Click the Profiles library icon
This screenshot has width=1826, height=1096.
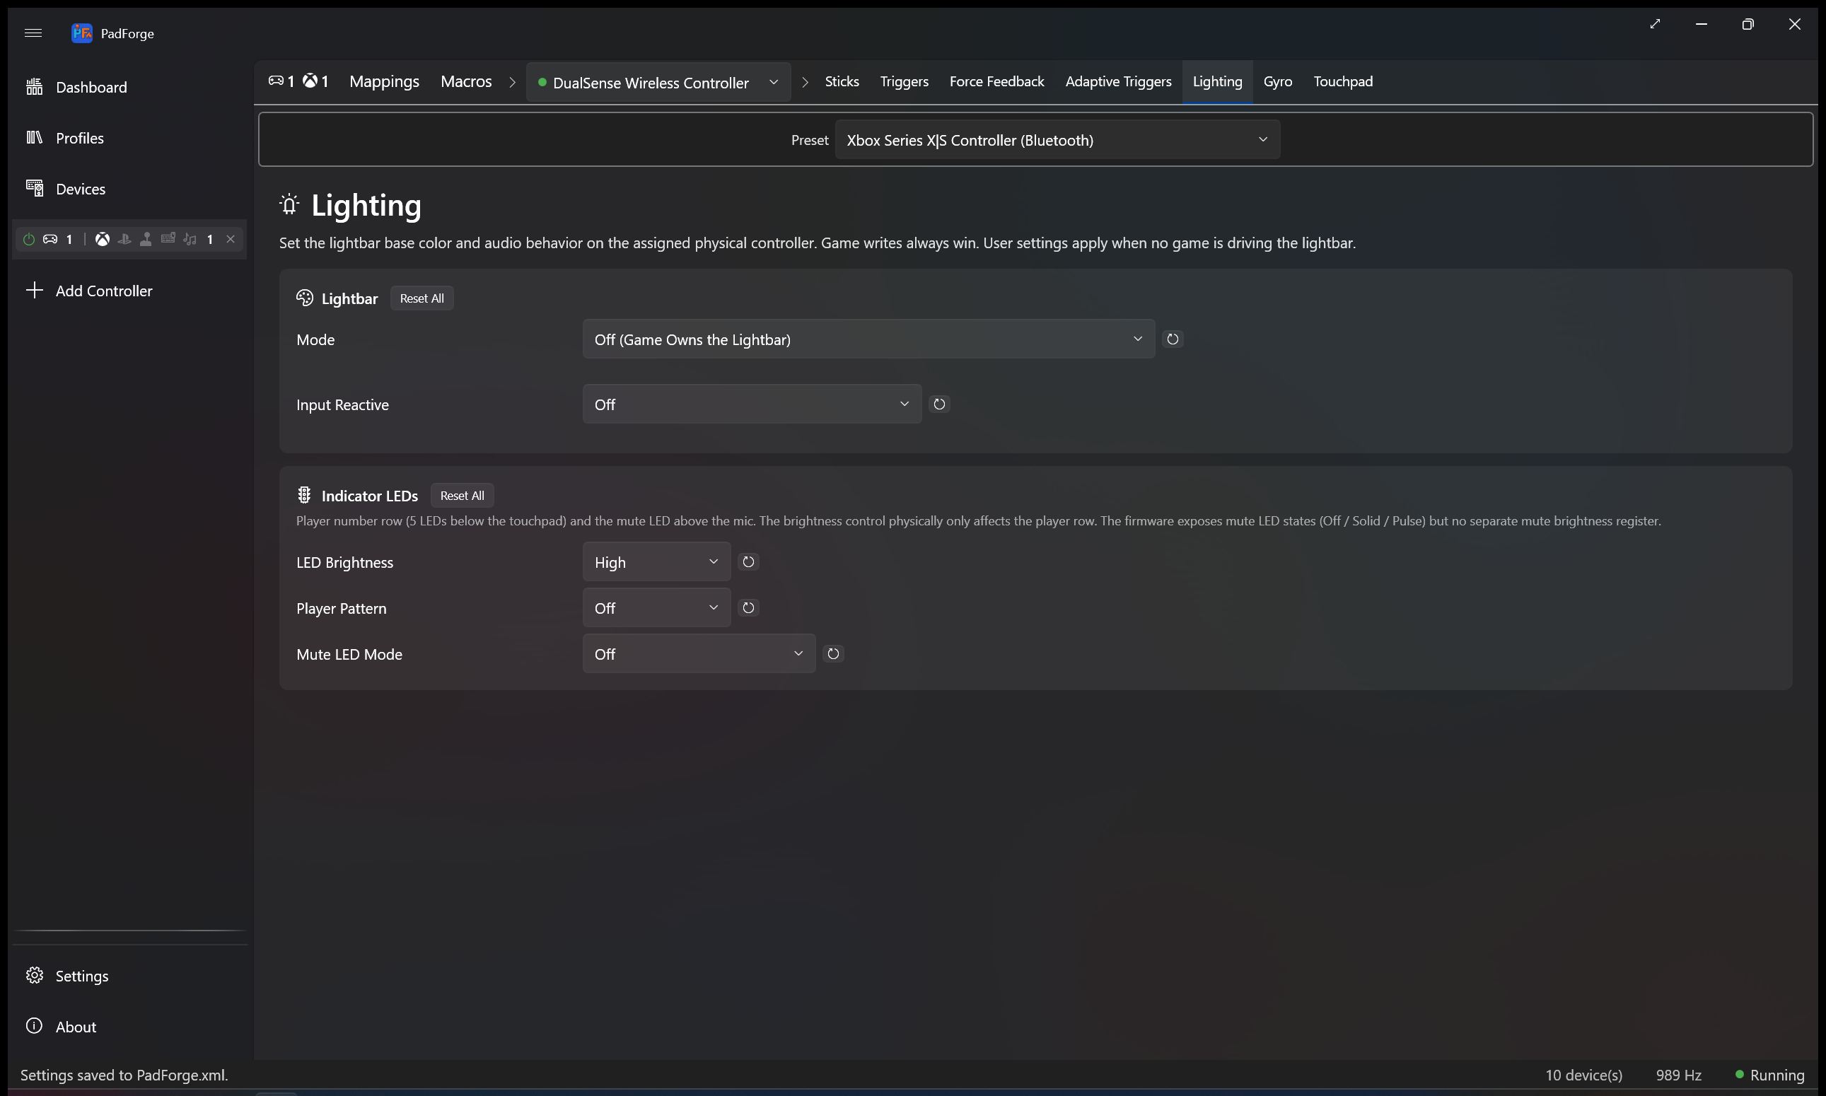tap(35, 137)
